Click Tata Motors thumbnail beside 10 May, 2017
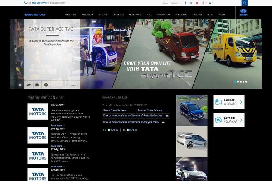The height and width of the screenshot is (181, 272). (38, 175)
